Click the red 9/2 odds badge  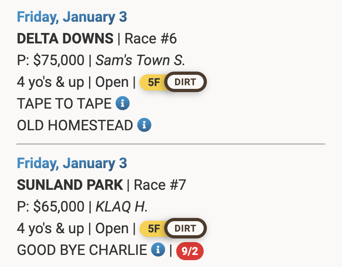[190, 251]
